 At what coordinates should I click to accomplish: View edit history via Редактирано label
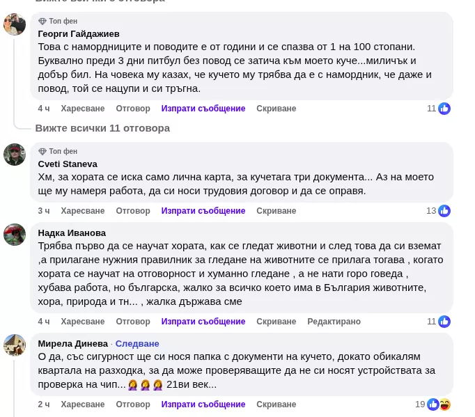(x=334, y=322)
